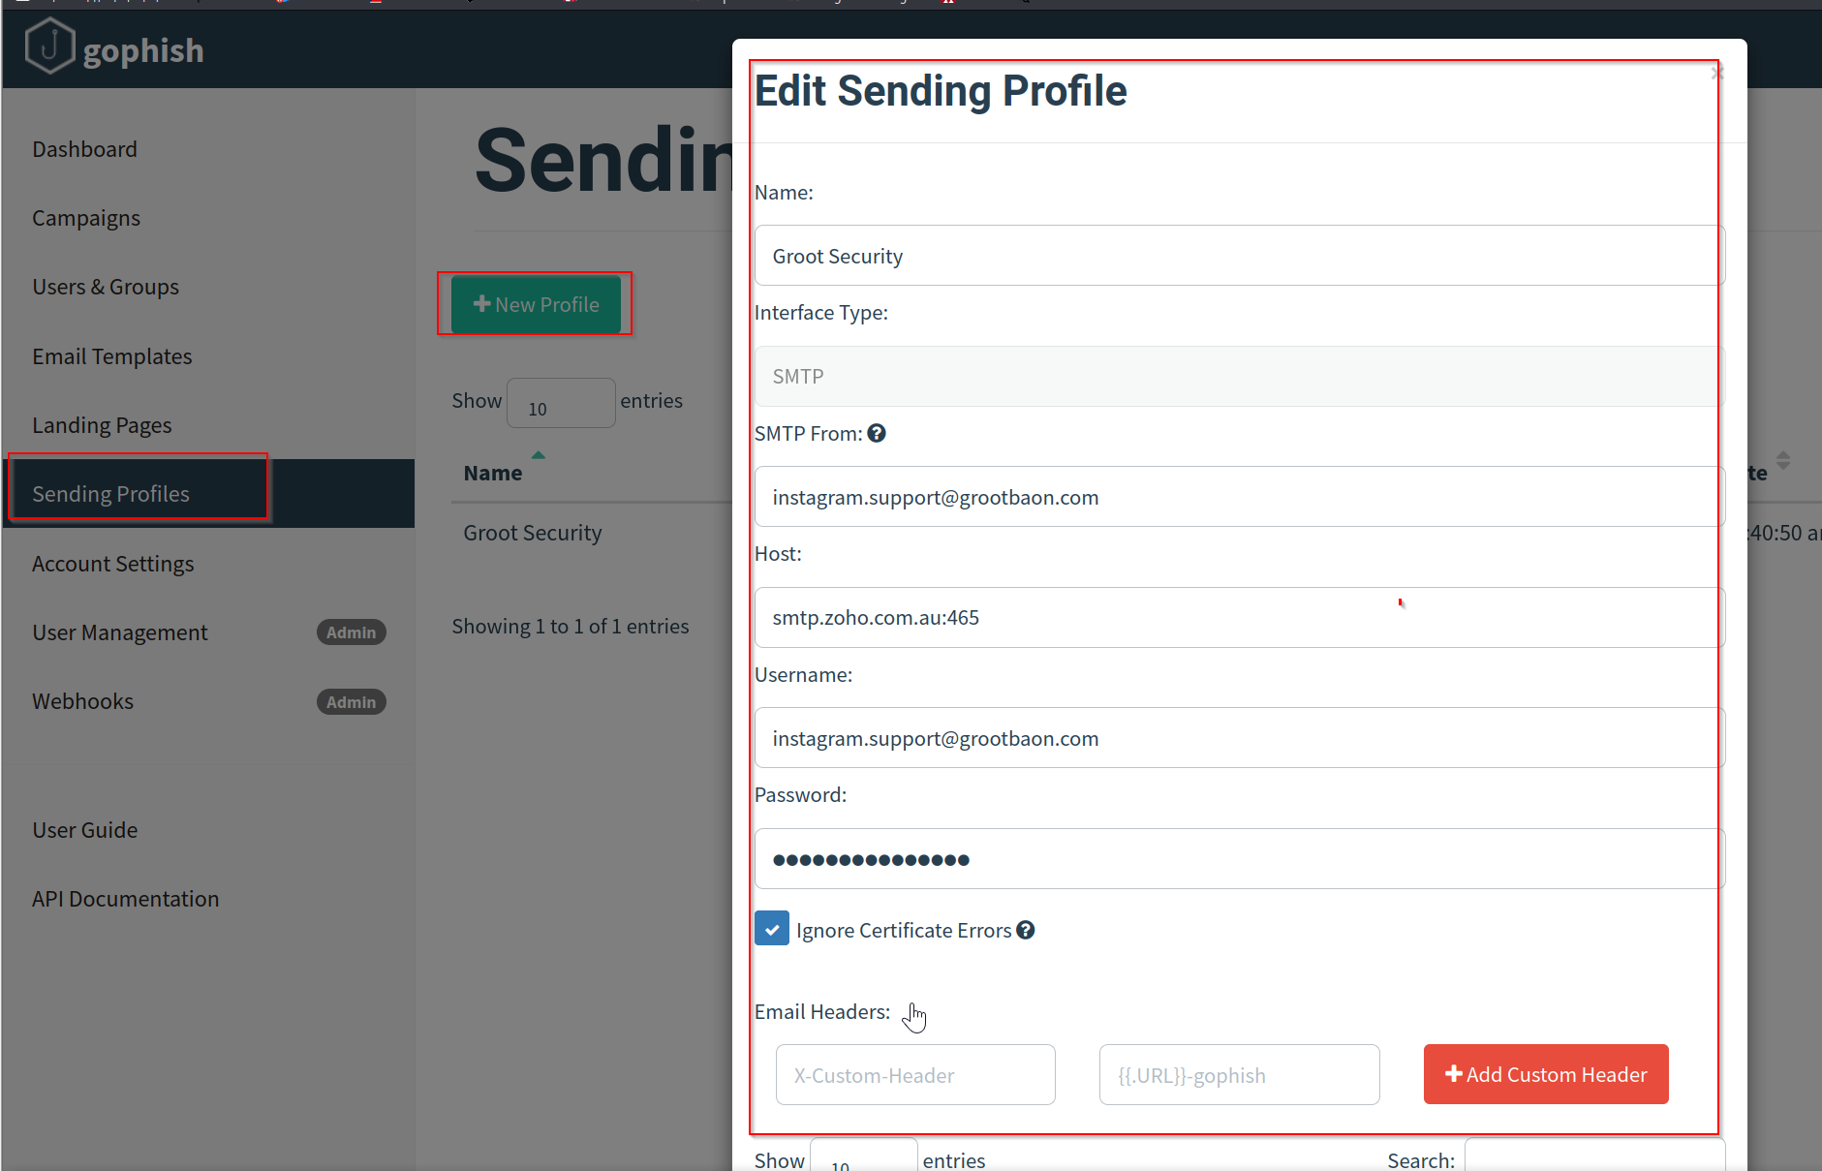The height and width of the screenshot is (1171, 1822).
Task: Click the Name input field
Action: [x=1240, y=256]
